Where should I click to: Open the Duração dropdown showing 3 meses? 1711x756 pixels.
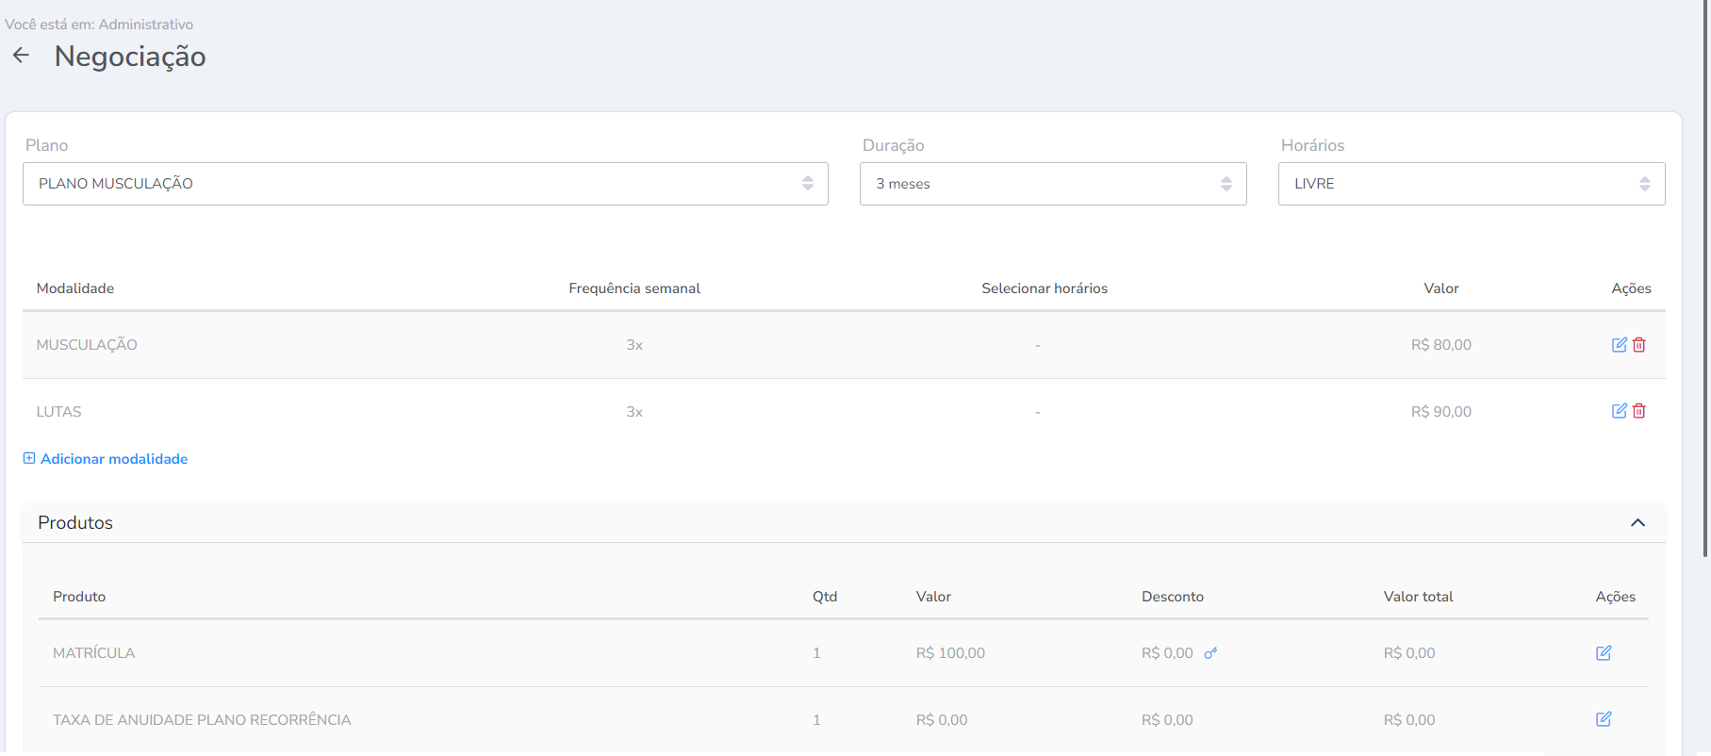coord(1052,184)
